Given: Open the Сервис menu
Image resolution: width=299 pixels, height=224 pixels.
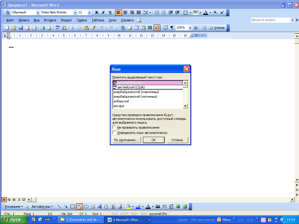Looking at the screenshot, I should point(82,20).
